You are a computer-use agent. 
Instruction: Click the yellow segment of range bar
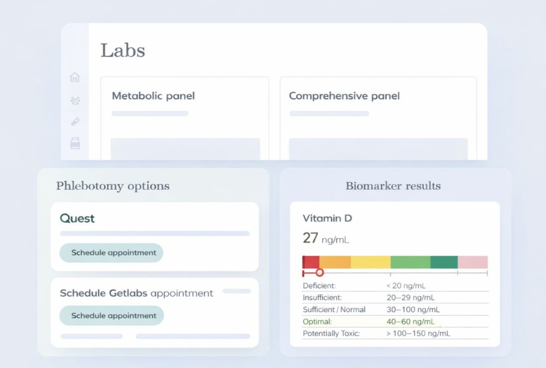point(370,262)
